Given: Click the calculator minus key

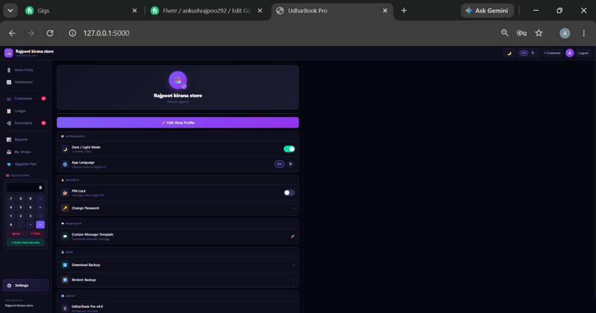Looking at the screenshot, I should pos(40,216).
